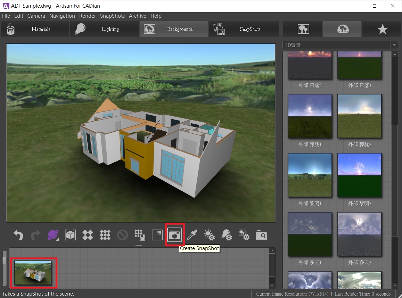402x298 pixels.
Task: Click the background image settings icon
Action: click(244, 235)
